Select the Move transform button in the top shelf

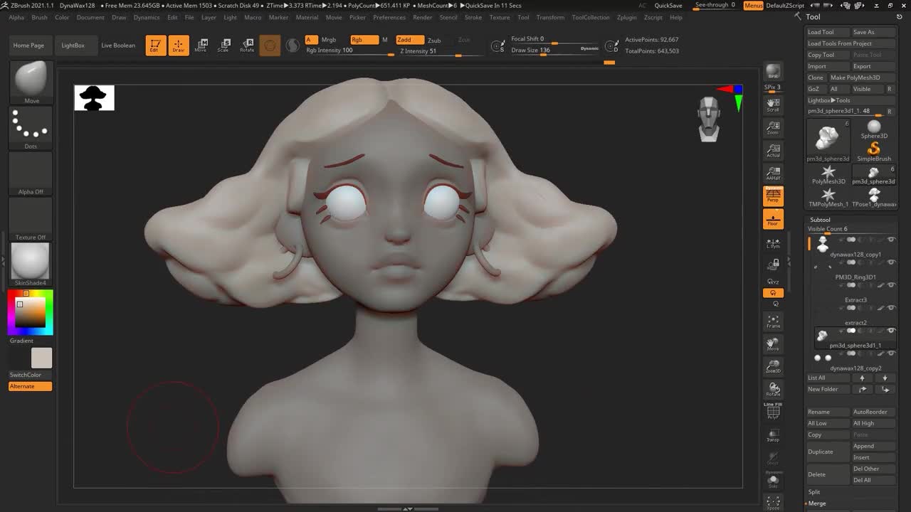click(201, 46)
